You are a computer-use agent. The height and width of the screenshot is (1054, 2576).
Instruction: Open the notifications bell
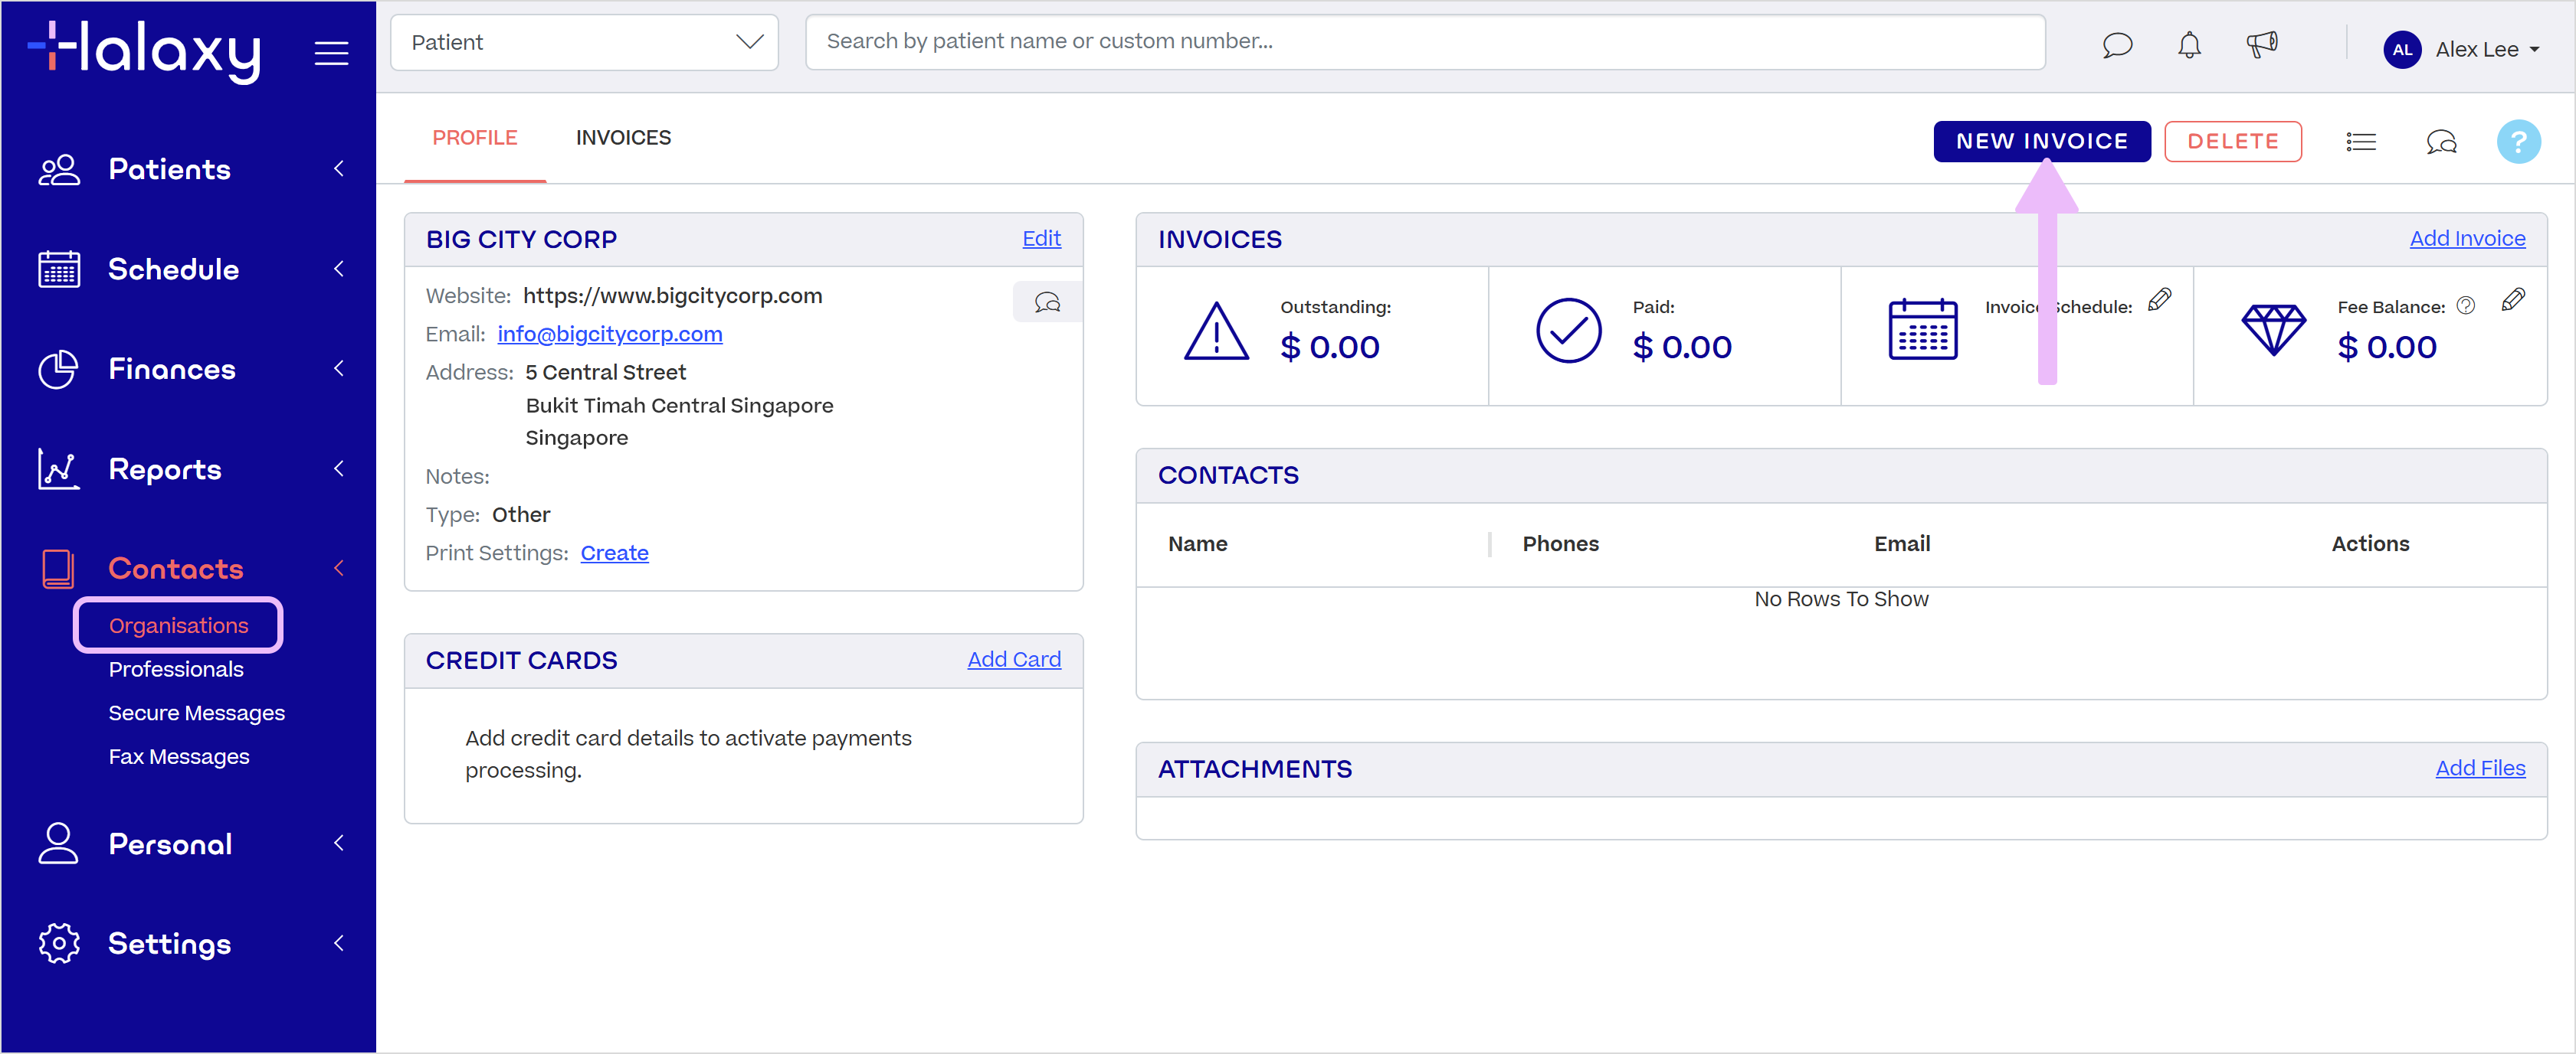click(x=2189, y=46)
